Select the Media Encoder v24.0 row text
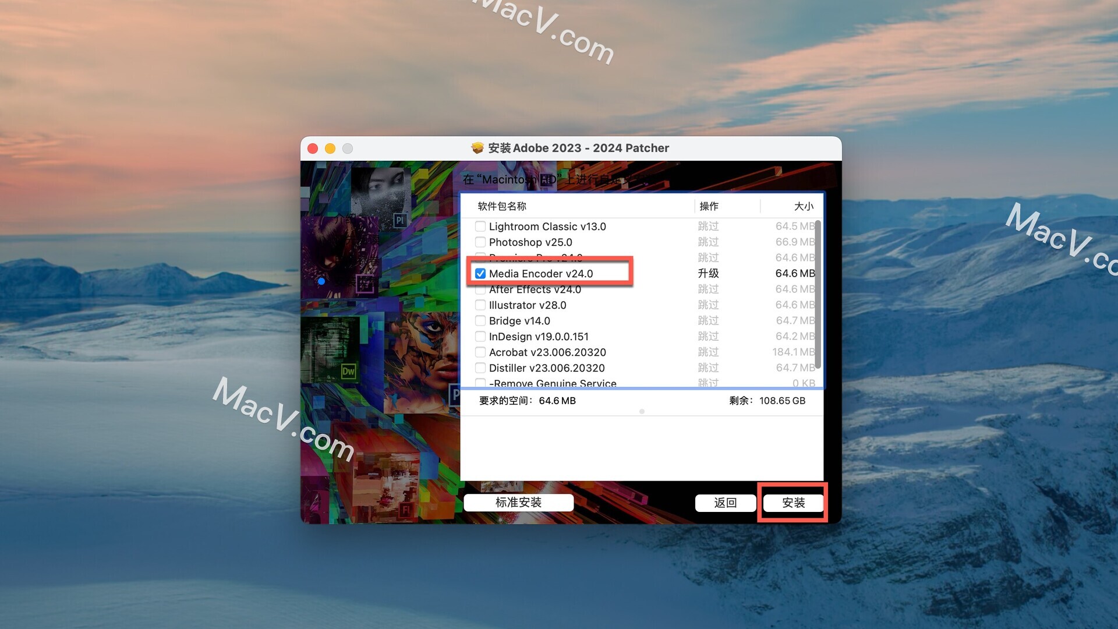Image resolution: width=1118 pixels, height=629 pixels. pos(541,274)
